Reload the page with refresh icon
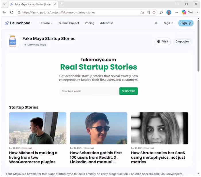This screenshot has width=201, height=177. coord(12,12)
